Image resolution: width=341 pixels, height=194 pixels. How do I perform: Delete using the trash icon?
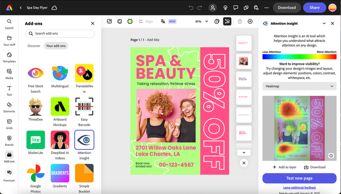(240, 21)
